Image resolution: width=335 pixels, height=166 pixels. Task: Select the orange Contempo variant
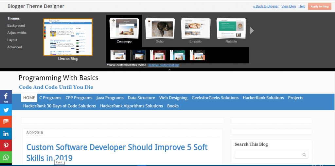(197, 55)
